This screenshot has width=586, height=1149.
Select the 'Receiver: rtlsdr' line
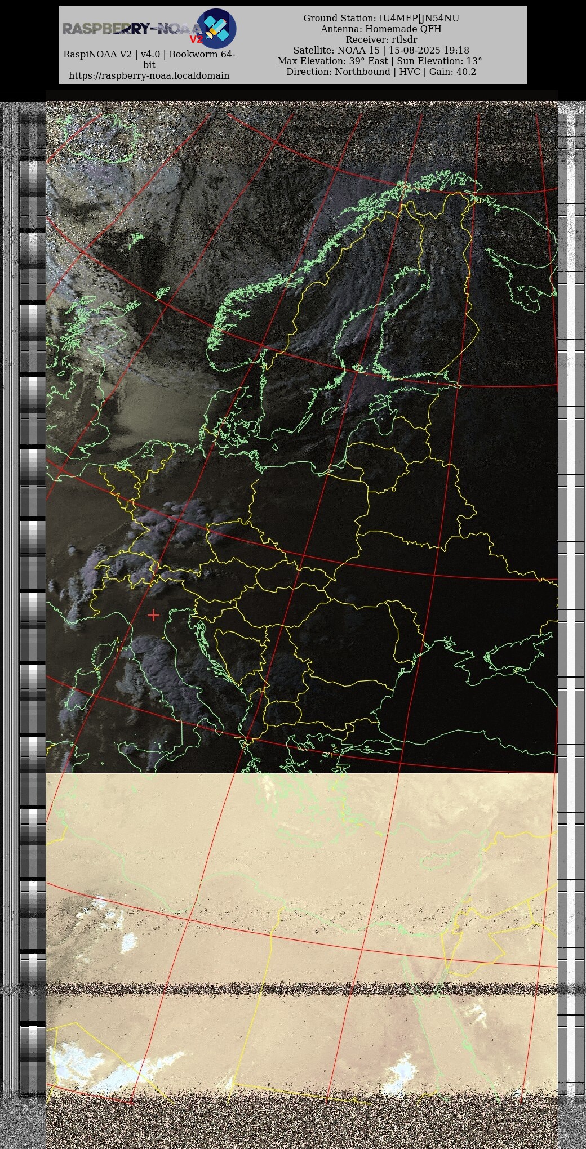coord(381,39)
